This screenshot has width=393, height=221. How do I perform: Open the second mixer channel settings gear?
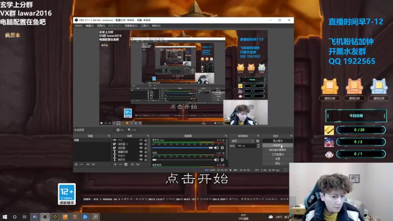pos(223,160)
